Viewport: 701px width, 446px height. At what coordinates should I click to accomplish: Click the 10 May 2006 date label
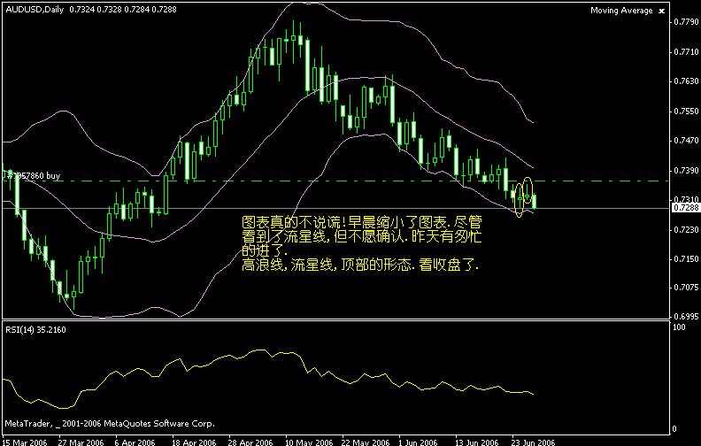tap(310, 442)
